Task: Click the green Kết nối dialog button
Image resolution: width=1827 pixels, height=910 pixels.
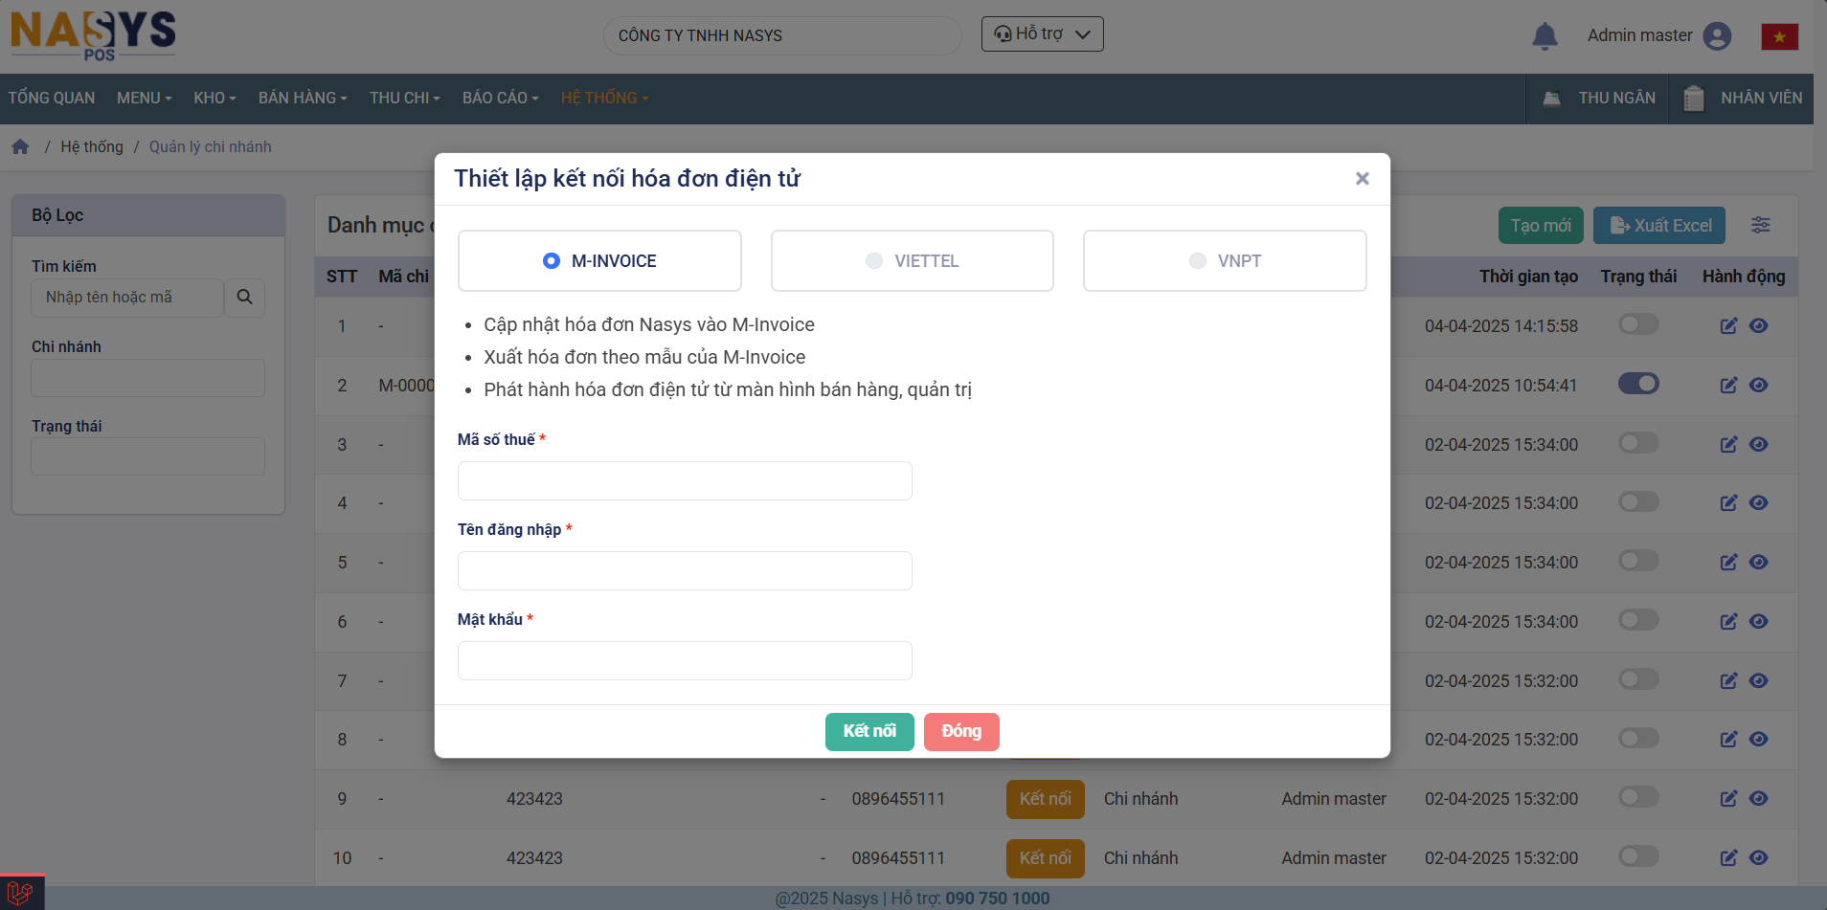Action: [x=869, y=731]
